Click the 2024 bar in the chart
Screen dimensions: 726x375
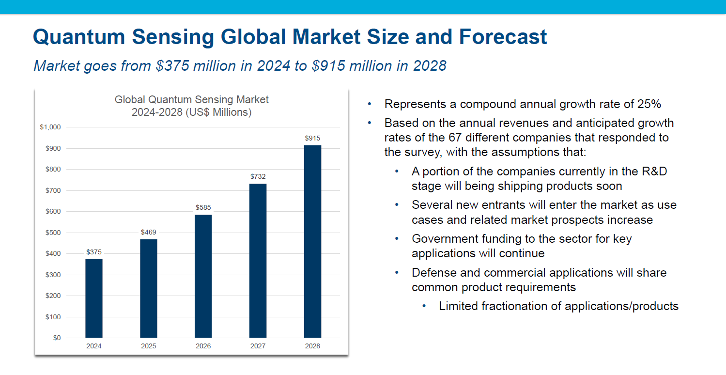[x=94, y=298]
